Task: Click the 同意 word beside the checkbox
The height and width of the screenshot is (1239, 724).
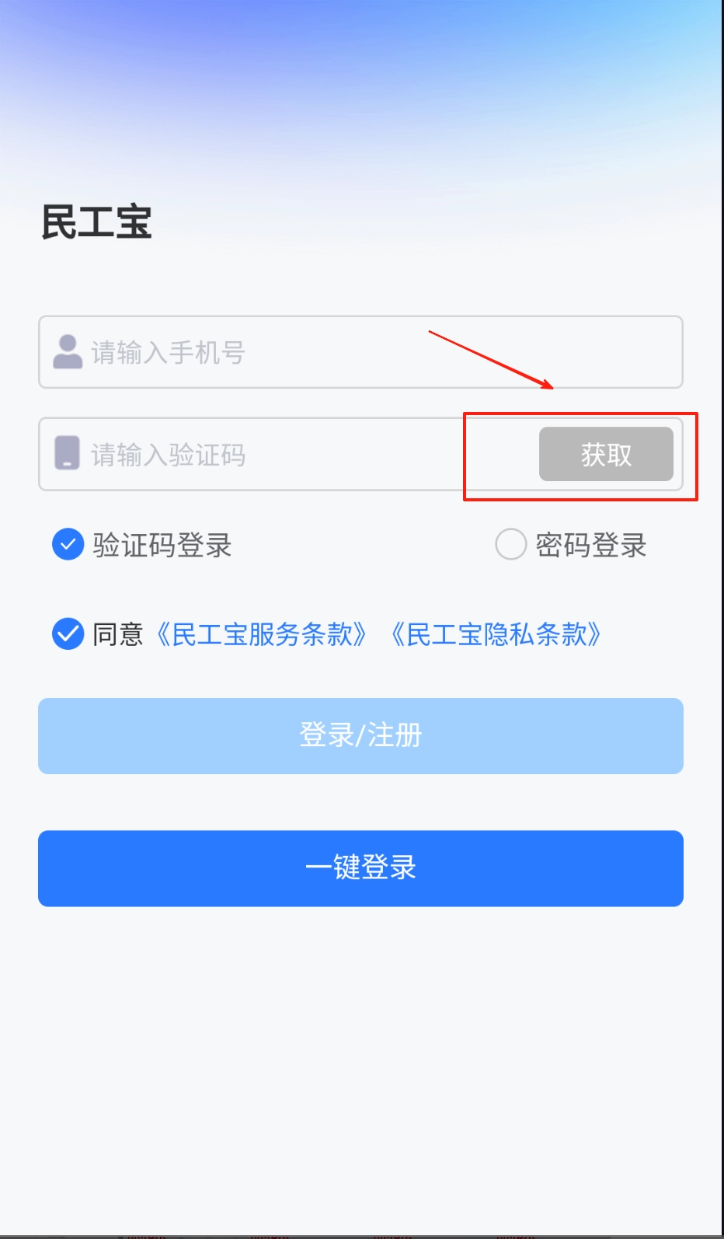Action: [118, 634]
